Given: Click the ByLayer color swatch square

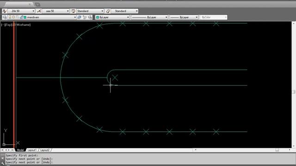Looking at the screenshot, I should [98, 18].
